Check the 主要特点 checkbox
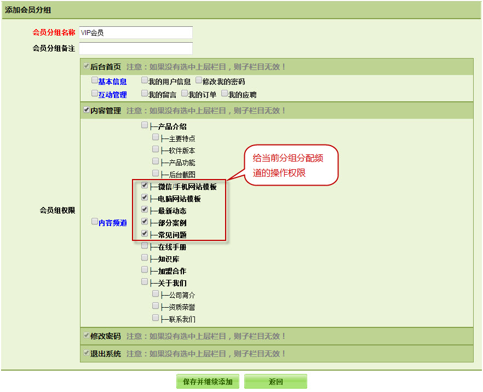483x392 pixels. [x=156, y=137]
